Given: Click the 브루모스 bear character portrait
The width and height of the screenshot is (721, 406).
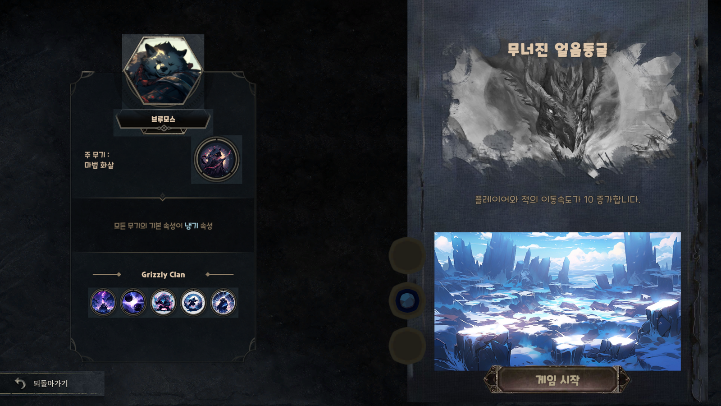Looking at the screenshot, I should pos(163,71).
